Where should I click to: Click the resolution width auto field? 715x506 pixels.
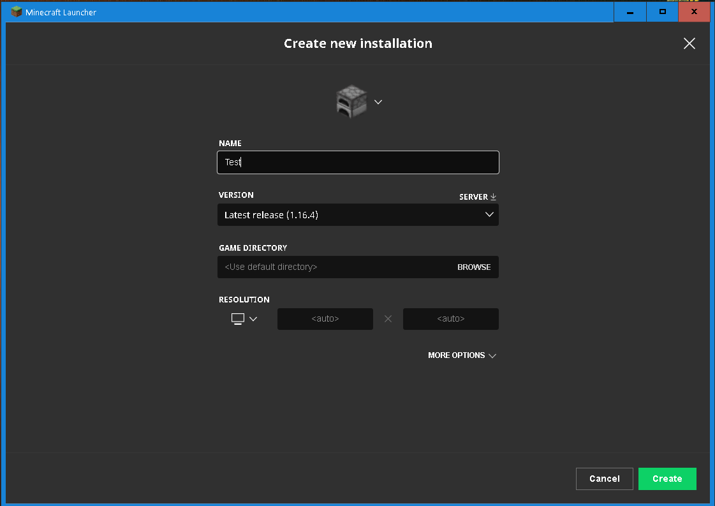tap(325, 319)
